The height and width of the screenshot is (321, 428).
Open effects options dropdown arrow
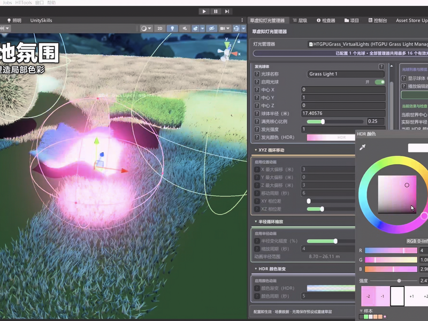[203, 28]
